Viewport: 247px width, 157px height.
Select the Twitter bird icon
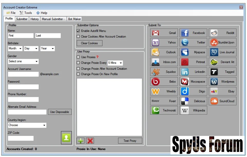pyautogui.click(x=185, y=42)
